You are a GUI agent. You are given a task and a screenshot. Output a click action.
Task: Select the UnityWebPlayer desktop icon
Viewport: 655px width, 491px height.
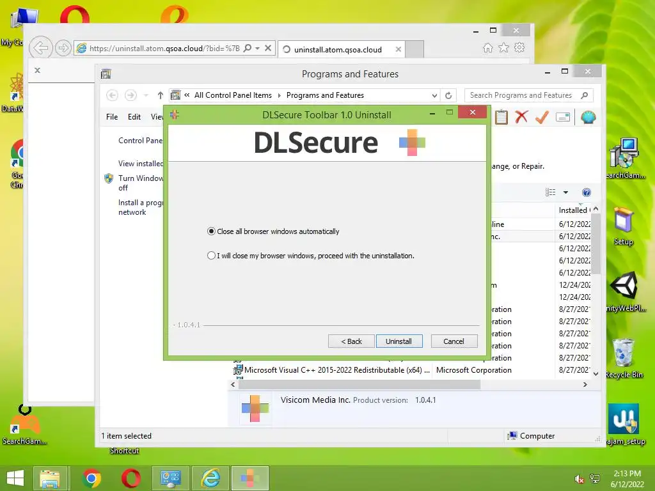click(624, 292)
